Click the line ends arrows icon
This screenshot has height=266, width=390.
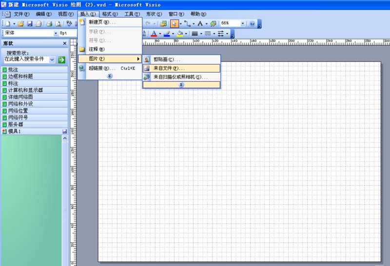(x=221, y=34)
